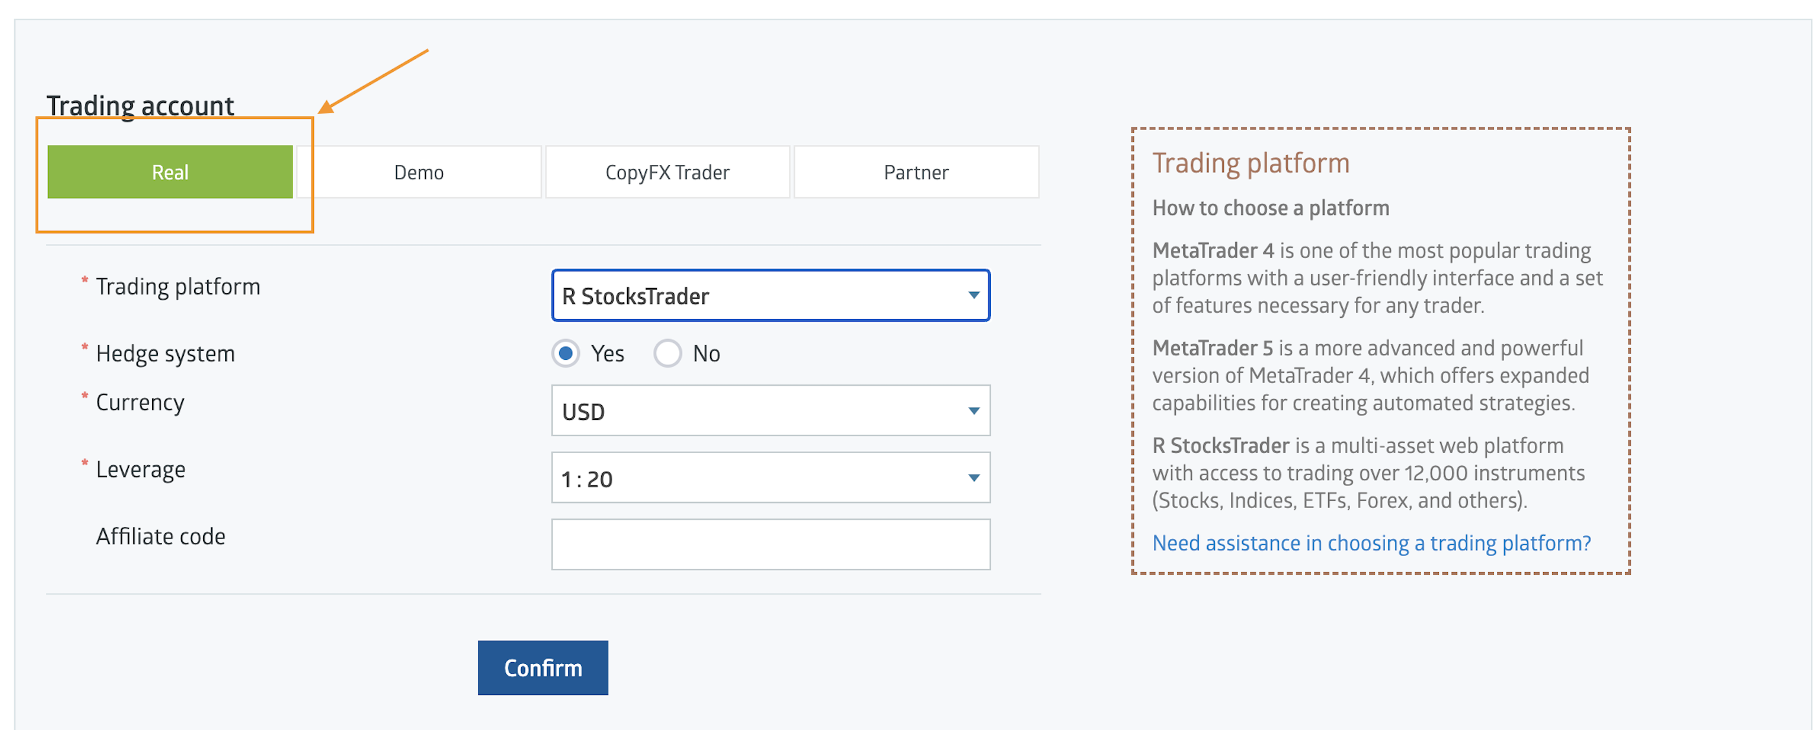This screenshot has height=730, width=1820.
Task: Click the Trading platform field label
Action: point(178,286)
